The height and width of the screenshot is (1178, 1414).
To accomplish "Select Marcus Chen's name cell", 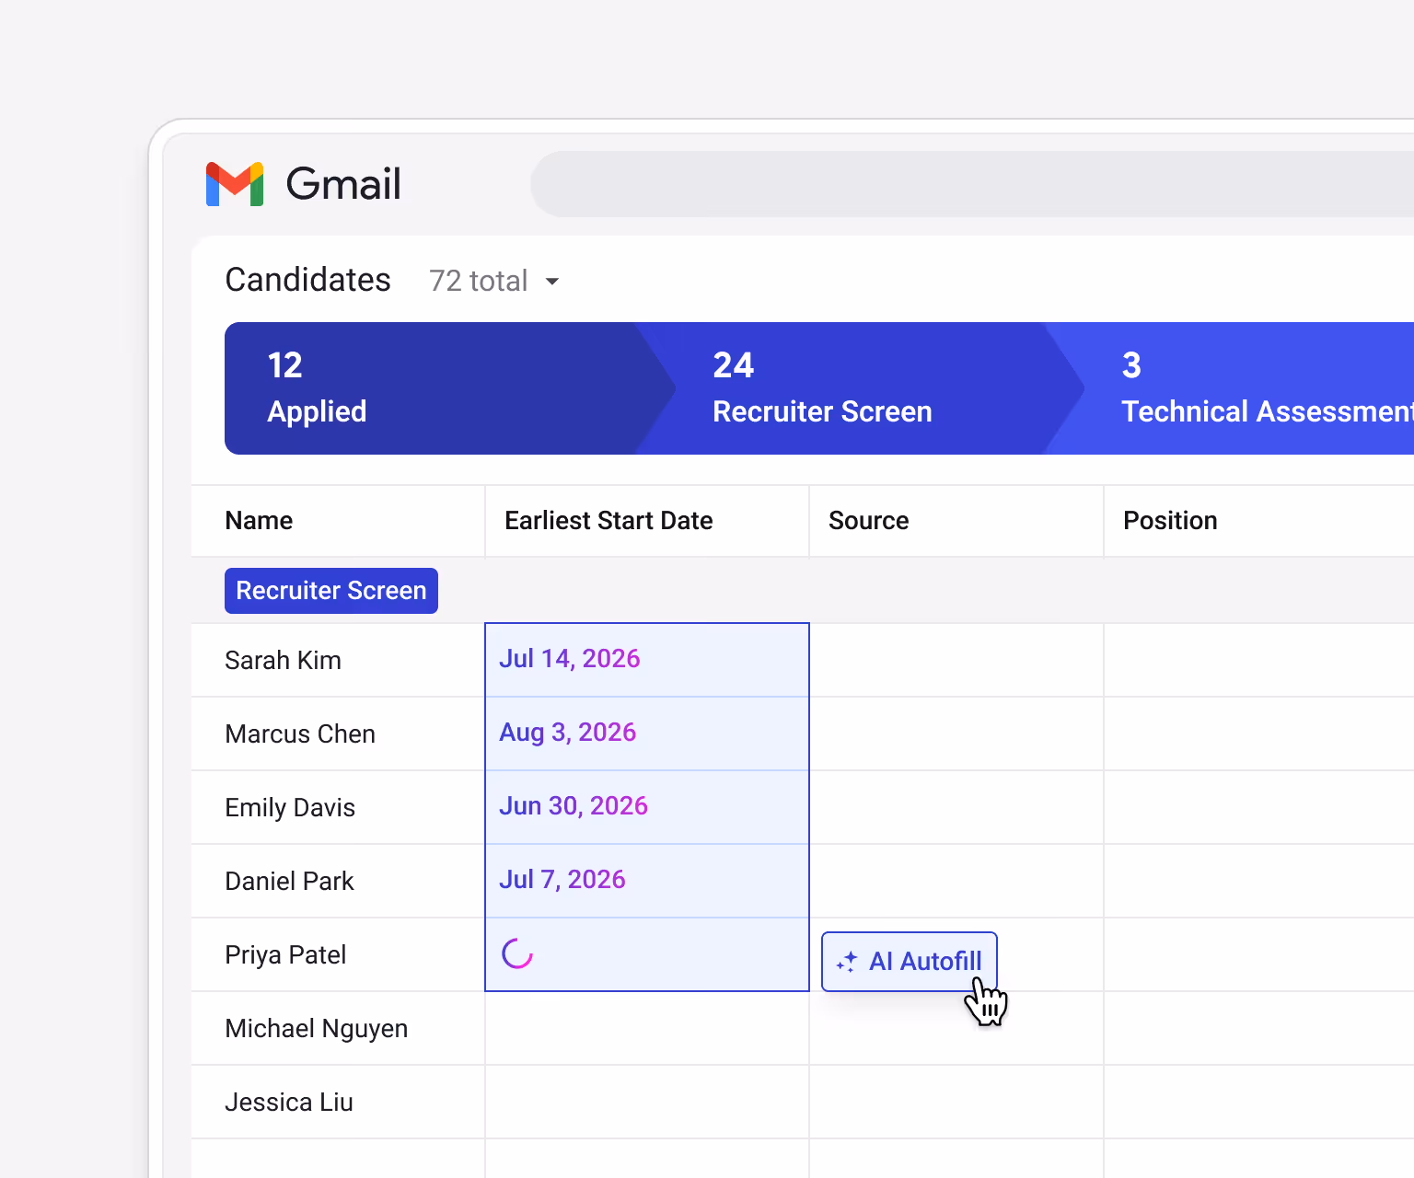I will pos(338,734).
